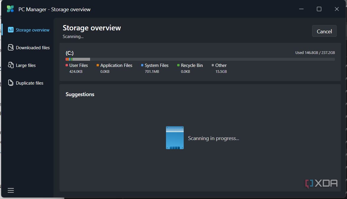347x199 pixels.
Task: Click the orange Application Files legend swatch
Action: [x=98, y=65]
